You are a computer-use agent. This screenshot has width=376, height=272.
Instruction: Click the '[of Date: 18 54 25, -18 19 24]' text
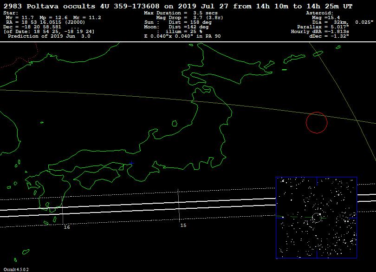[x=49, y=32]
